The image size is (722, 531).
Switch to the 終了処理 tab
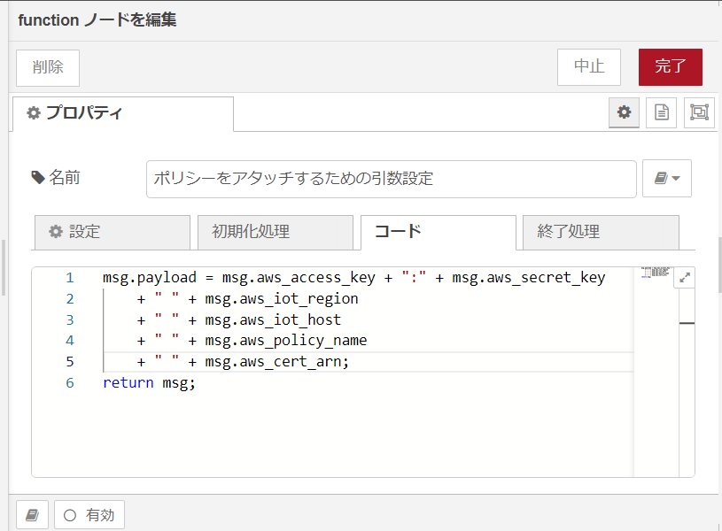601,232
